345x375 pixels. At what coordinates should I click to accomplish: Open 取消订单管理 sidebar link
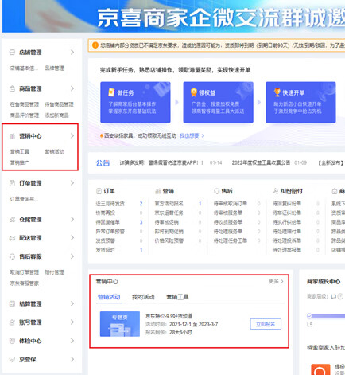click(25, 272)
